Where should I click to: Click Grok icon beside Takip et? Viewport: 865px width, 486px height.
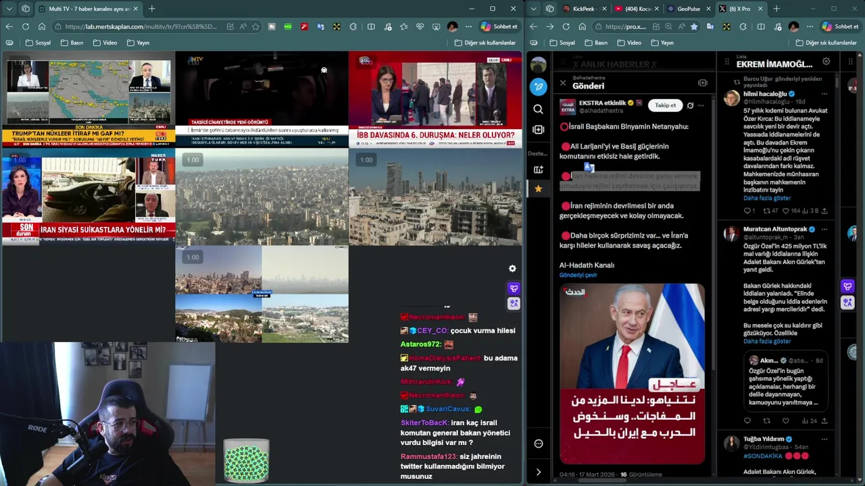coord(690,105)
